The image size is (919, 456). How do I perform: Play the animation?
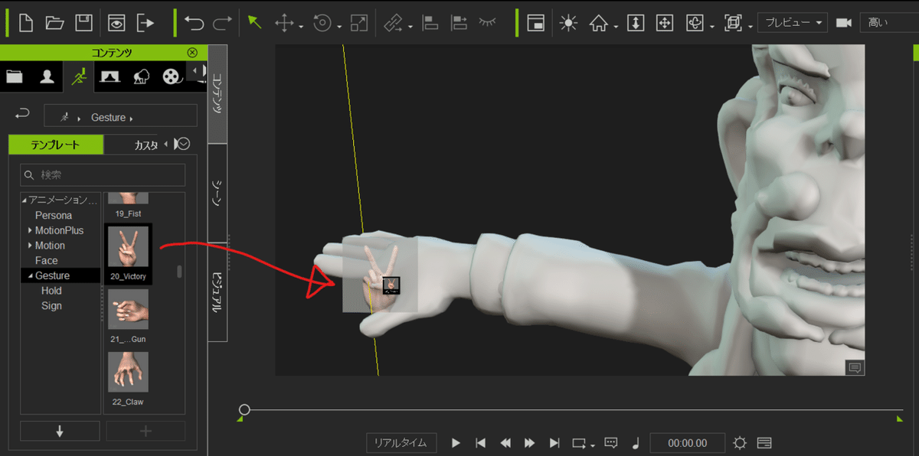tap(456, 442)
